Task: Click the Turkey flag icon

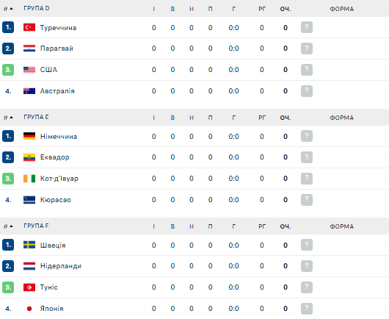Action: [29, 27]
